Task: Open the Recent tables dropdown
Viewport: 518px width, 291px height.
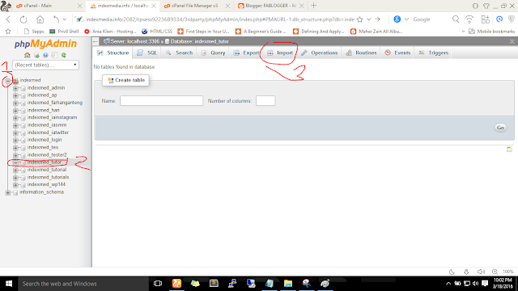Action: point(45,65)
